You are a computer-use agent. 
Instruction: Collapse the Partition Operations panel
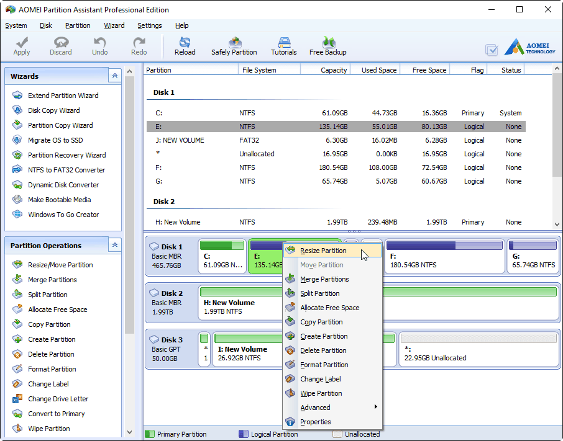pyautogui.click(x=115, y=245)
